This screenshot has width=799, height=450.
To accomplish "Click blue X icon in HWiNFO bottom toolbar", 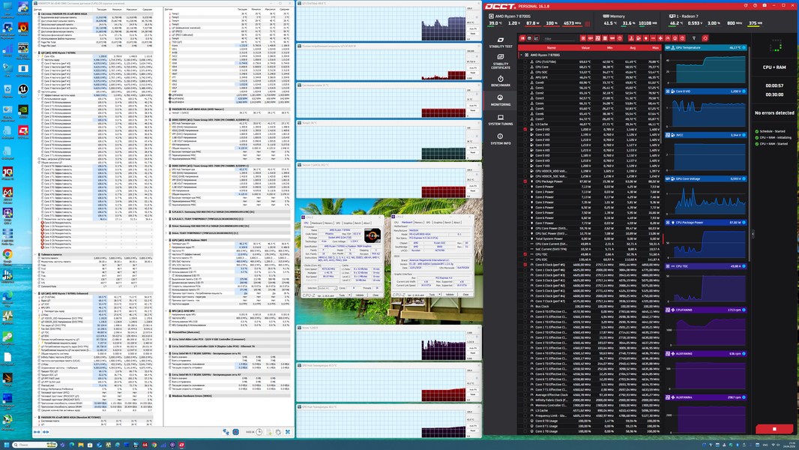I will [288, 432].
